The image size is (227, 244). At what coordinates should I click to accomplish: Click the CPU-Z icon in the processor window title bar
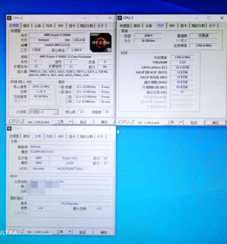point(9,18)
